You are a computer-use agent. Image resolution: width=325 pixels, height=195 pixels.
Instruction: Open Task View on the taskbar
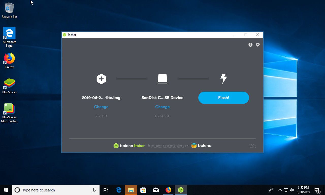[x=106, y=190]
